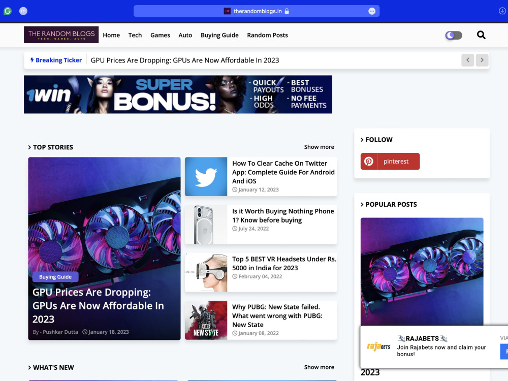Open featured GPU Prices Are Dropping story
Screen dimensions: 508x381
98,305
